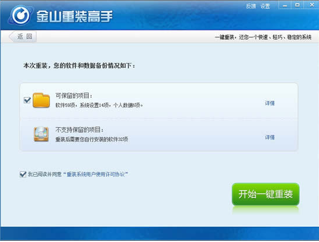Image resolution: width=319 pixels, height=242 pixels.
Task: Click the 金山重装高手 title text
Action: click(x=74, y=16)
